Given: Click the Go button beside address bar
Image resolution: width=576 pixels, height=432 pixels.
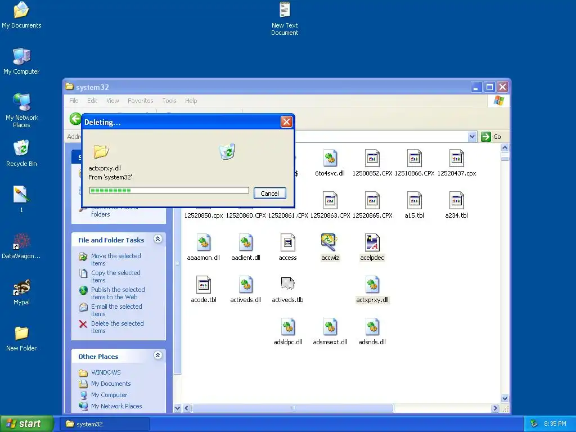Looking at the screenshot, I should tap(491, 137).
